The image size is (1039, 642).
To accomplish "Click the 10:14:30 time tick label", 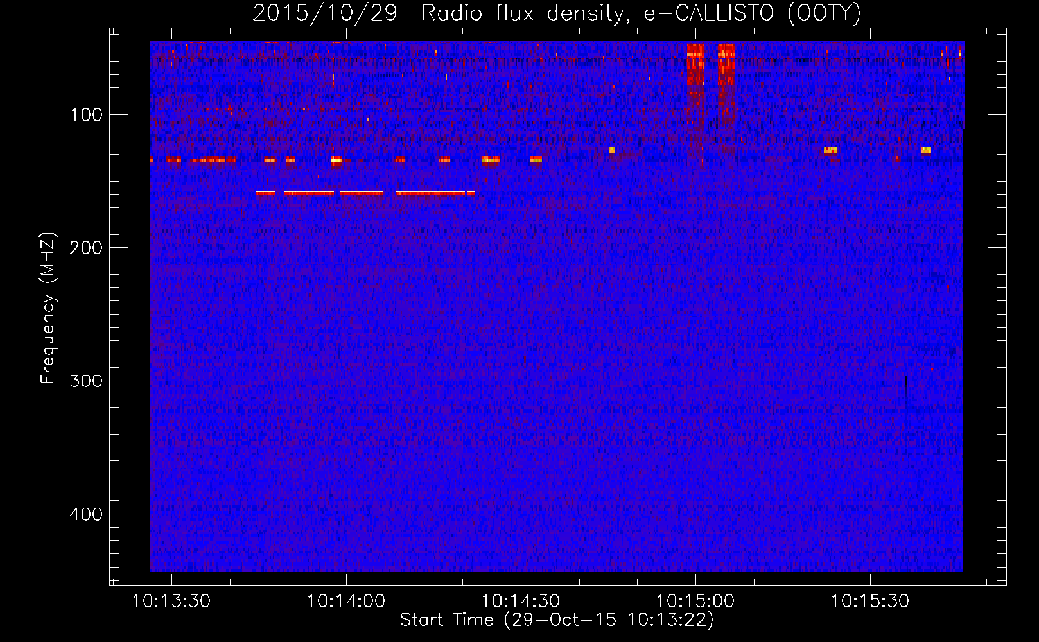I will 521,601.
